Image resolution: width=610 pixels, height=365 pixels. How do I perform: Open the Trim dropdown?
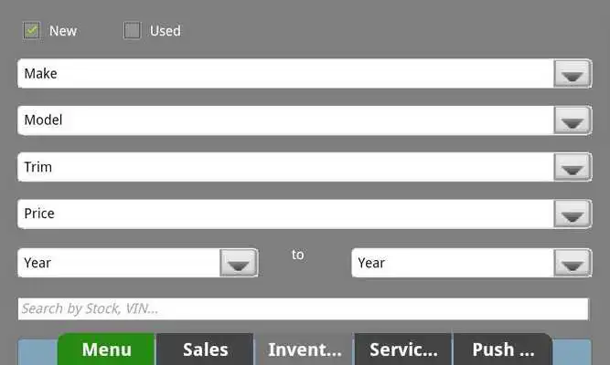tap(305, 167)
